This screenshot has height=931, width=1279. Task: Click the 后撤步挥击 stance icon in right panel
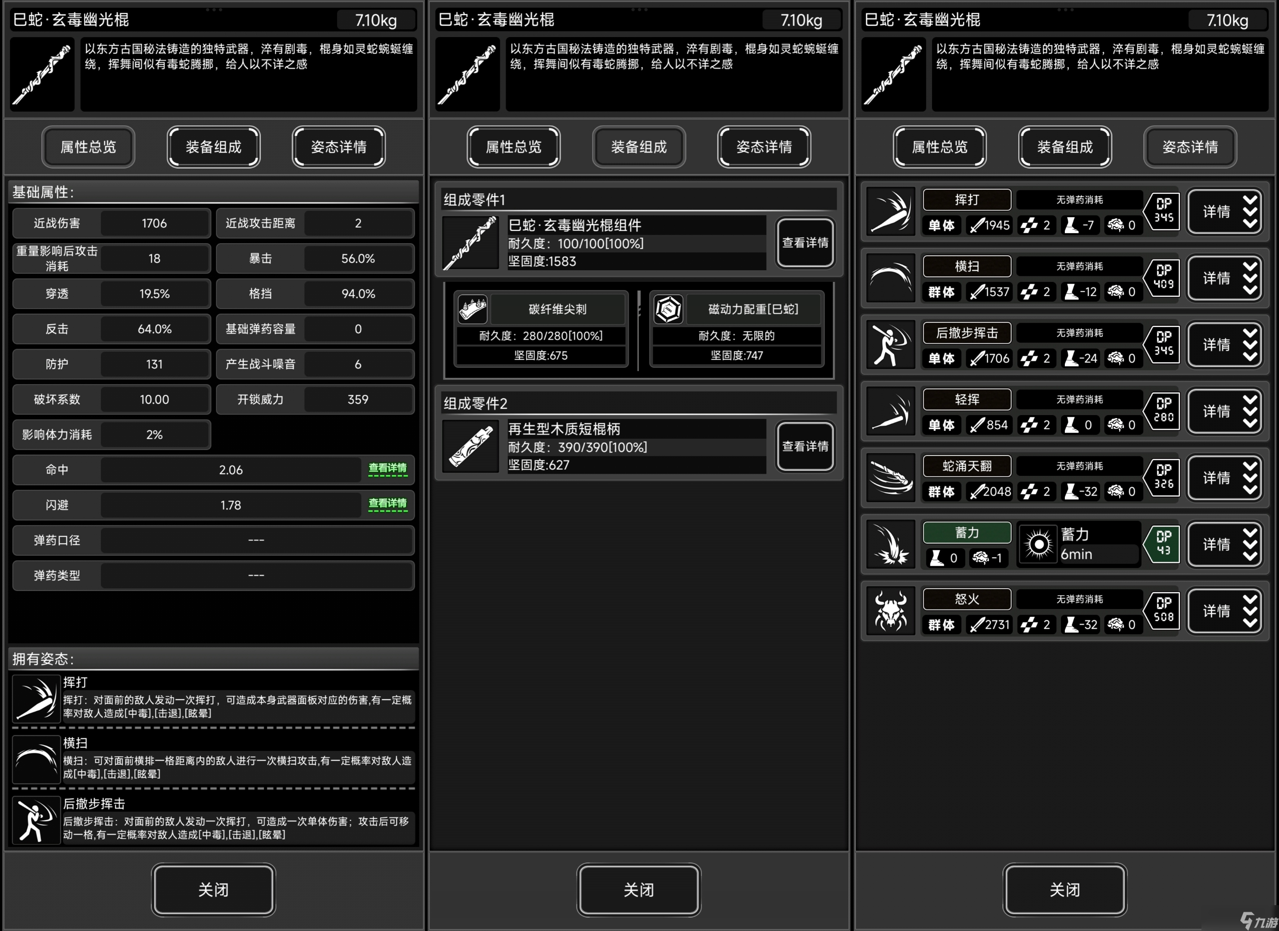click(x=890, y=344)
